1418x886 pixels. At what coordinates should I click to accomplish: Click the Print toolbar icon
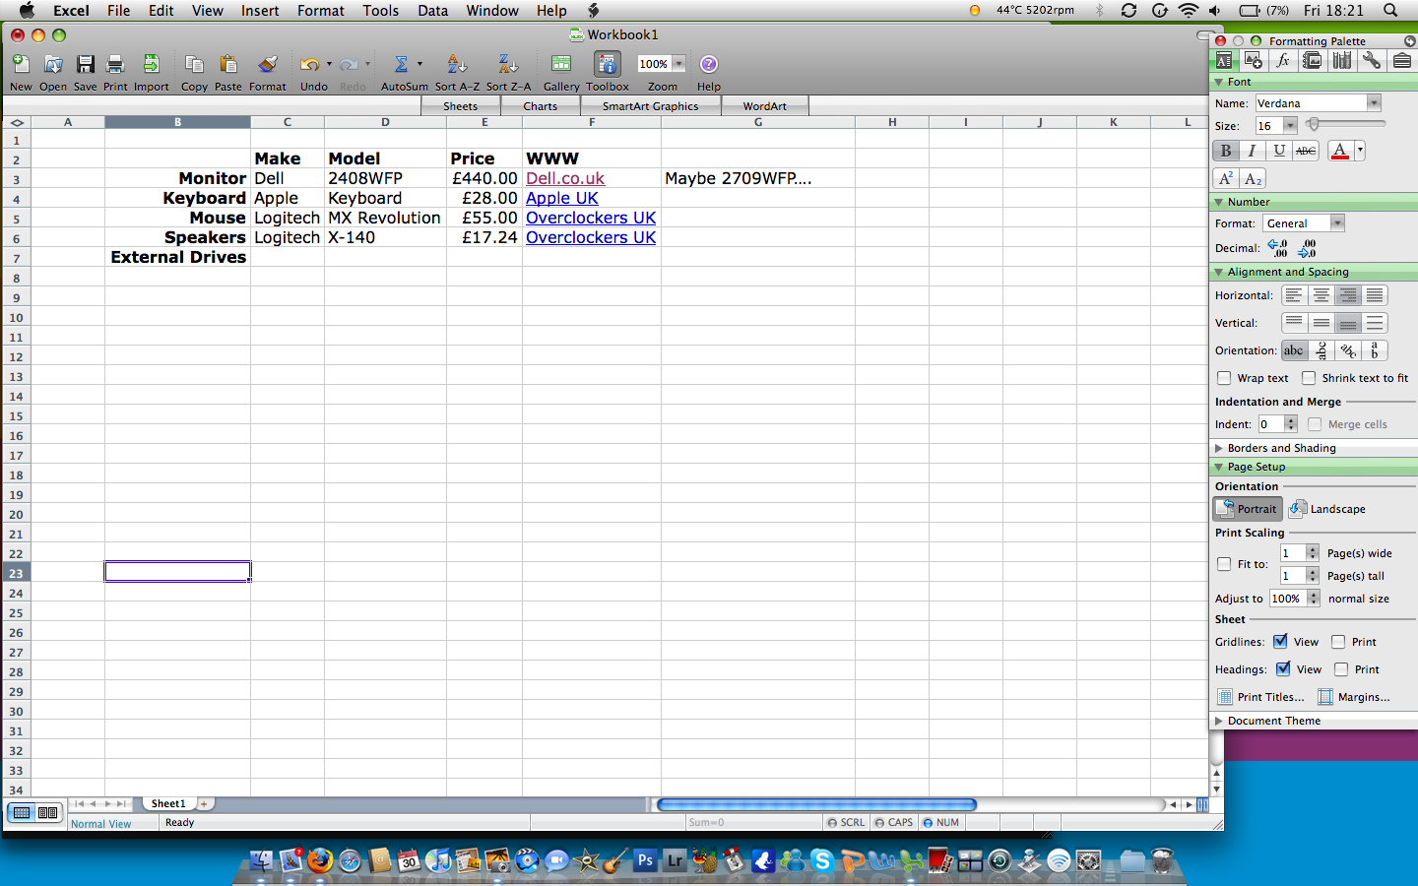pos(115,64)
